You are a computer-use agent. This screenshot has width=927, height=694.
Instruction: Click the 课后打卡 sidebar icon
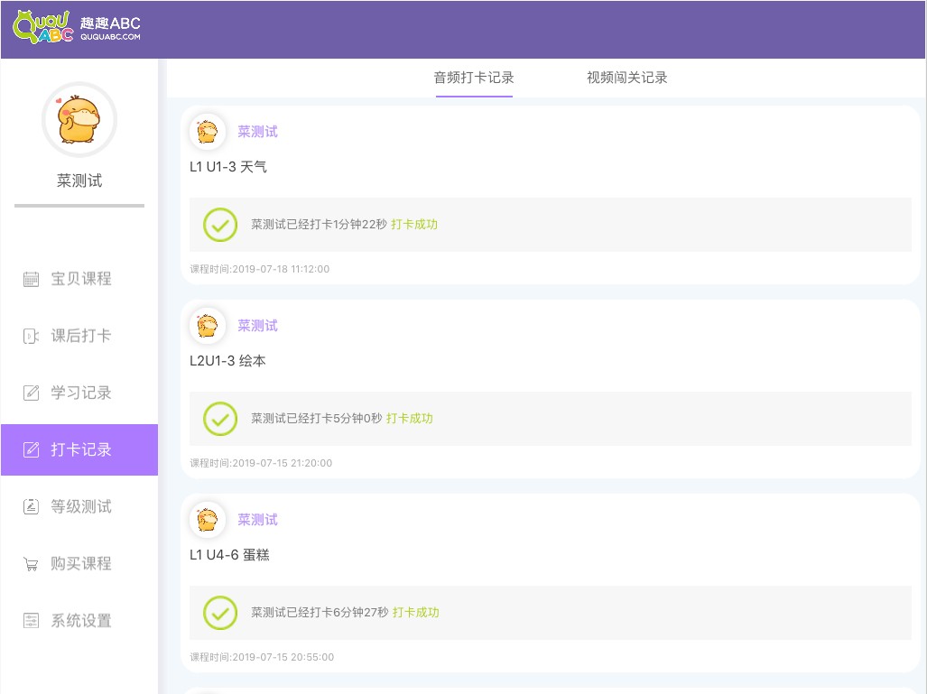(32, 336)
